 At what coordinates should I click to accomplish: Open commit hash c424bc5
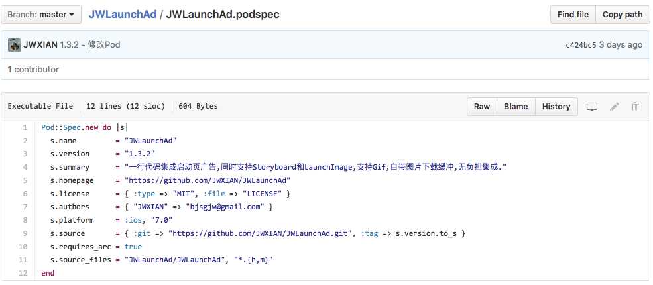[581, 45]
